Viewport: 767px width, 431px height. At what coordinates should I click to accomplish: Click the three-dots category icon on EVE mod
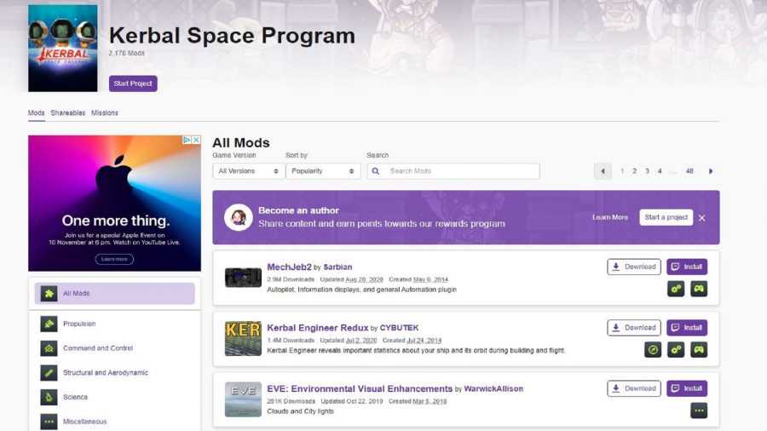[698, 411]
